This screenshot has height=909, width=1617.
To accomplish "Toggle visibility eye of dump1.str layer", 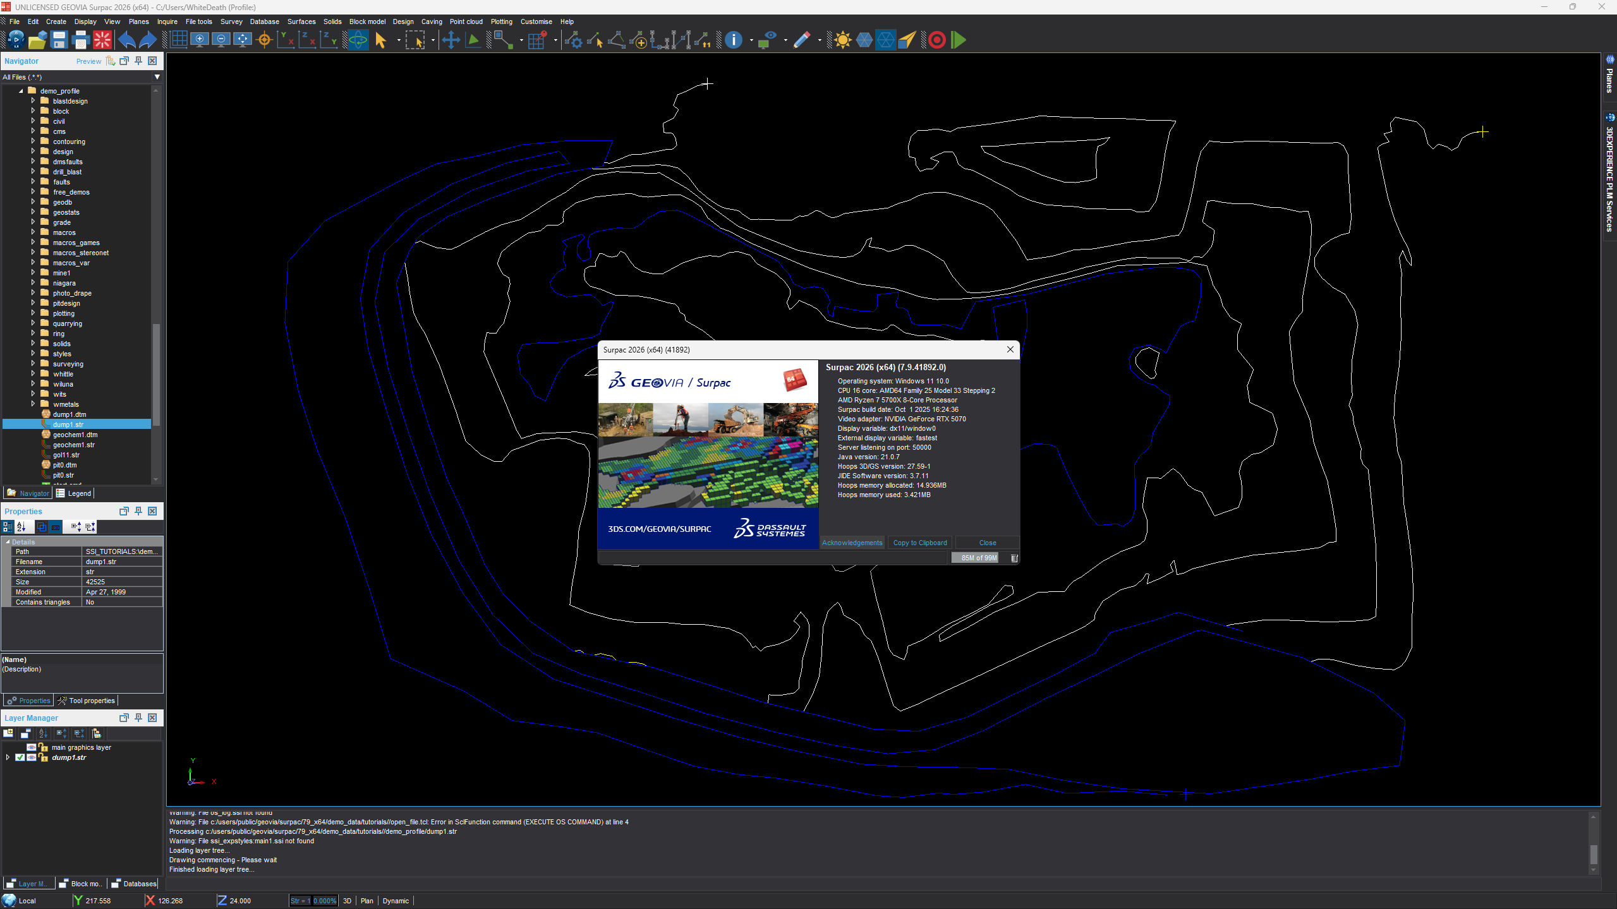I will pyautogui.click(x=31, y=757).
